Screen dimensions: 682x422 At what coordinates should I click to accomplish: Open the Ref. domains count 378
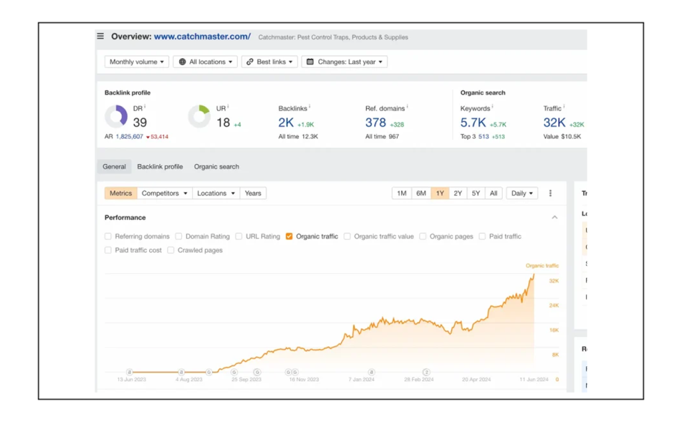[x=376, y=123]
